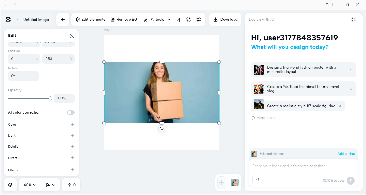Choose the YouTube thumbnail travel vlog suggestion
This screenshot has height=195, width=366.
(304, 89)
